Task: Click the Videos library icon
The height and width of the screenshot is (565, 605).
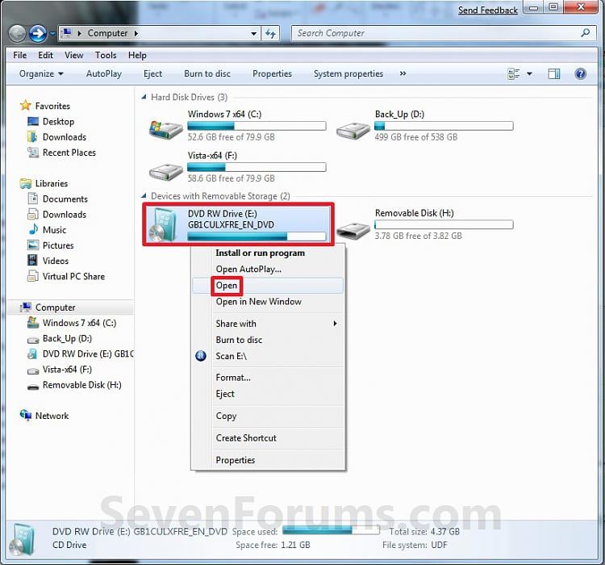Action: click(33, 261)
